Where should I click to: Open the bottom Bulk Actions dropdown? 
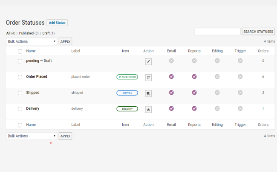(32, 136)
